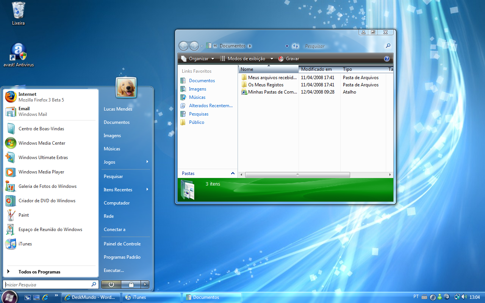This screenshot has width=485, height=303.
Task: Click the power button in Start menu
Action: click(111, 284)
